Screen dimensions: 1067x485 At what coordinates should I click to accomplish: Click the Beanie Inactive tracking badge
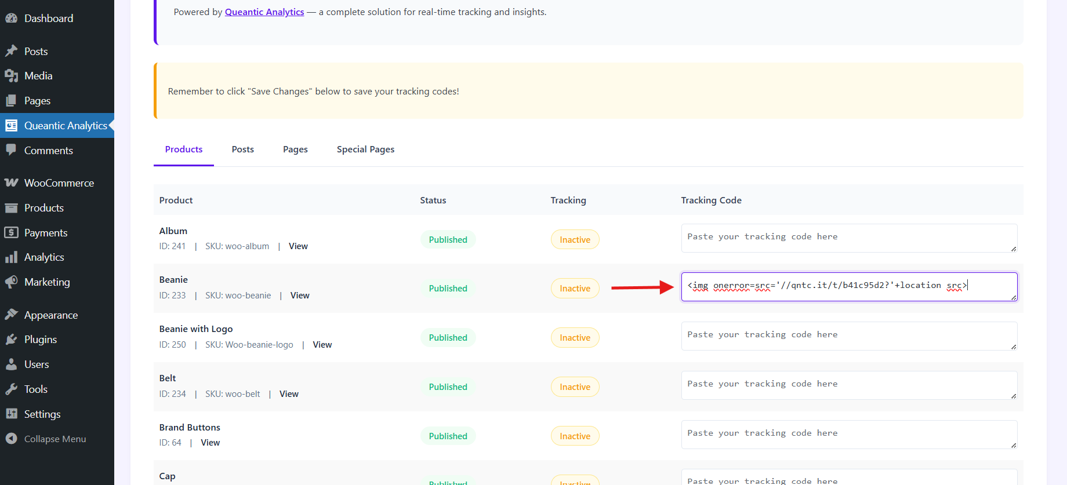tap(575, 289)
